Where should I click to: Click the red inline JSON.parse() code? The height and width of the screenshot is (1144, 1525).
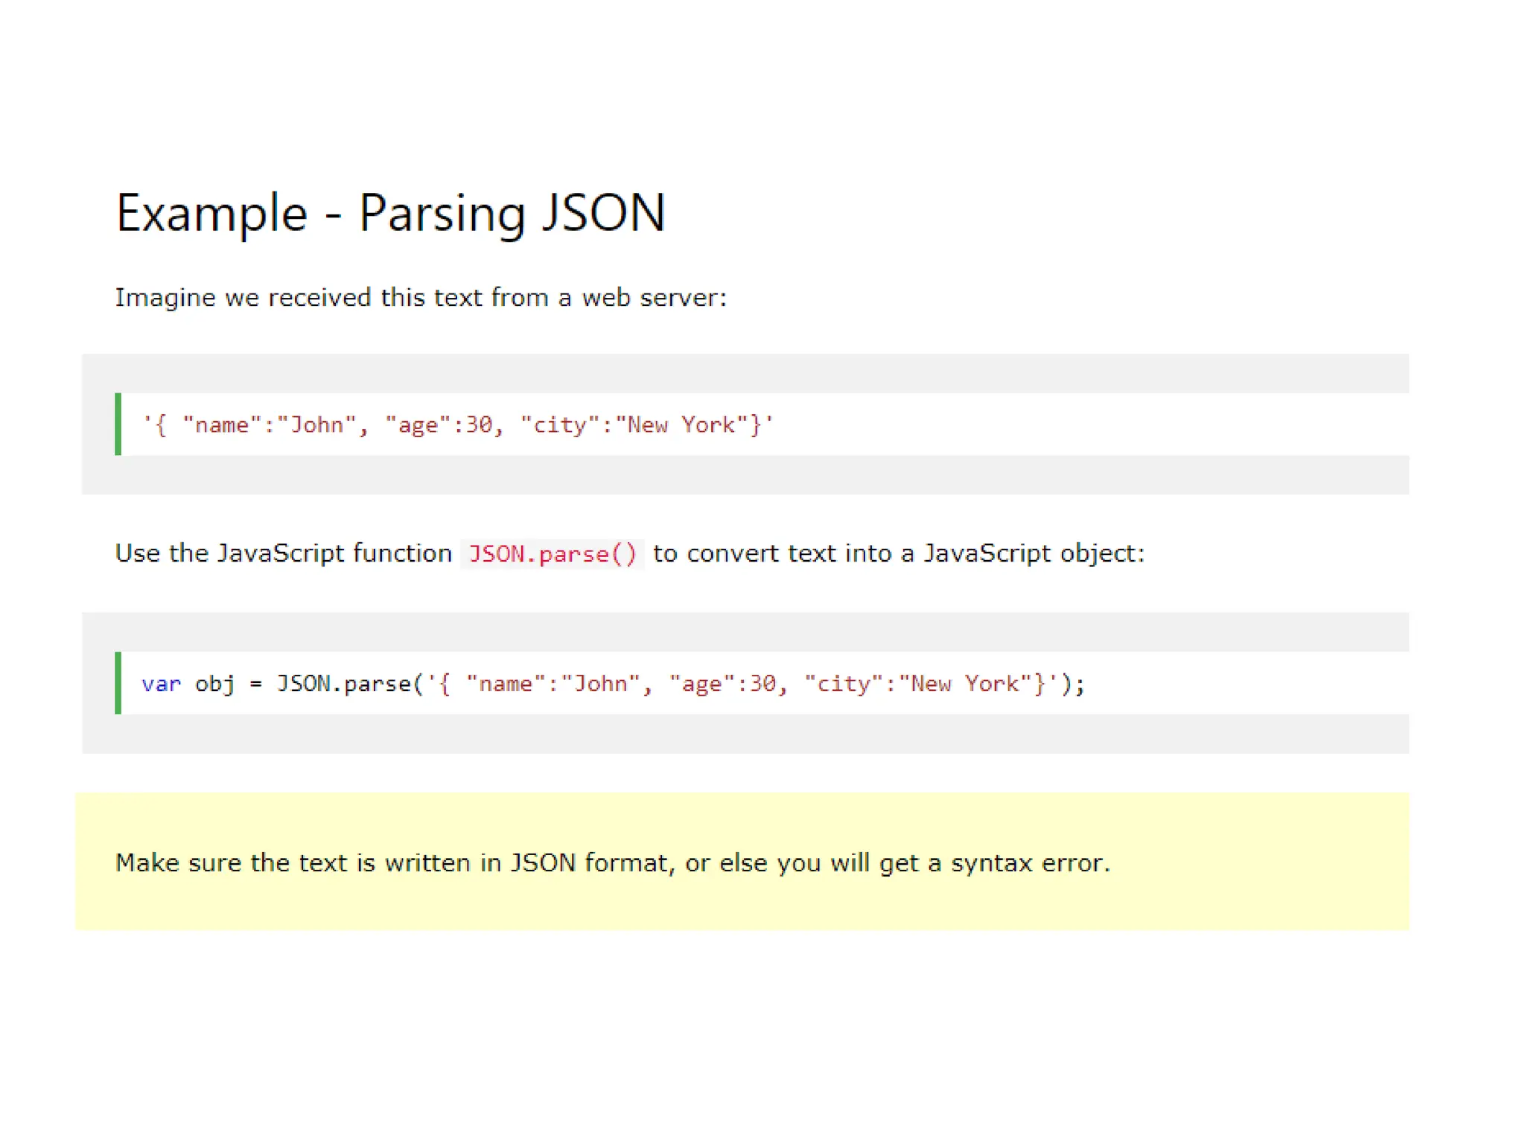point(552,554)
